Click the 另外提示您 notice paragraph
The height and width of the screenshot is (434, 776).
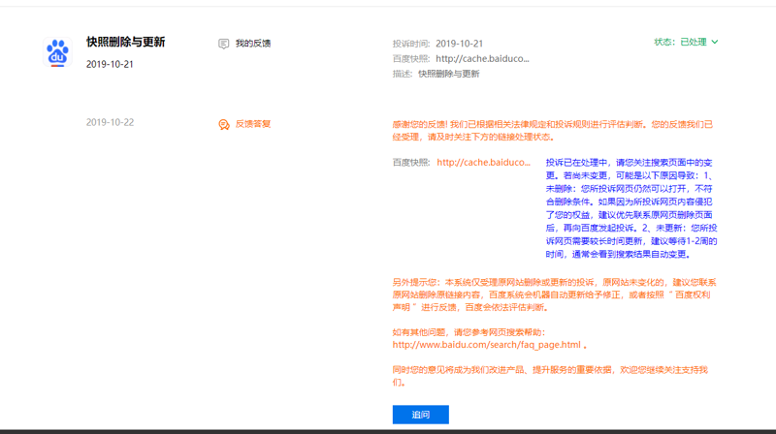pos(554,294)
